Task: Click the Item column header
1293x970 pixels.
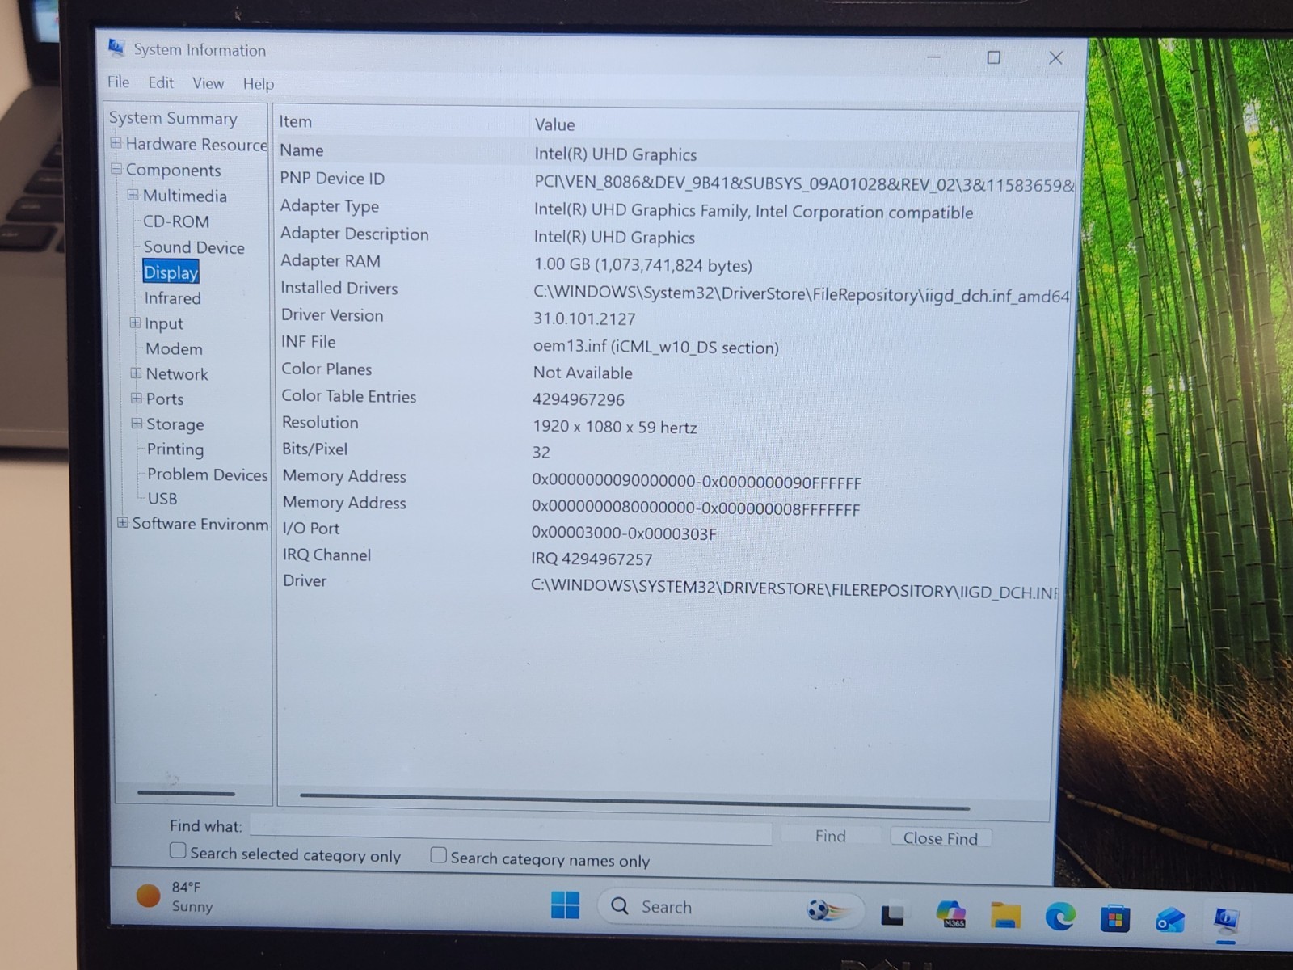Action: coord(402,122)
